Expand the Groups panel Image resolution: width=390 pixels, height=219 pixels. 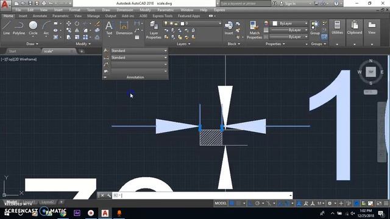[318, 44]
